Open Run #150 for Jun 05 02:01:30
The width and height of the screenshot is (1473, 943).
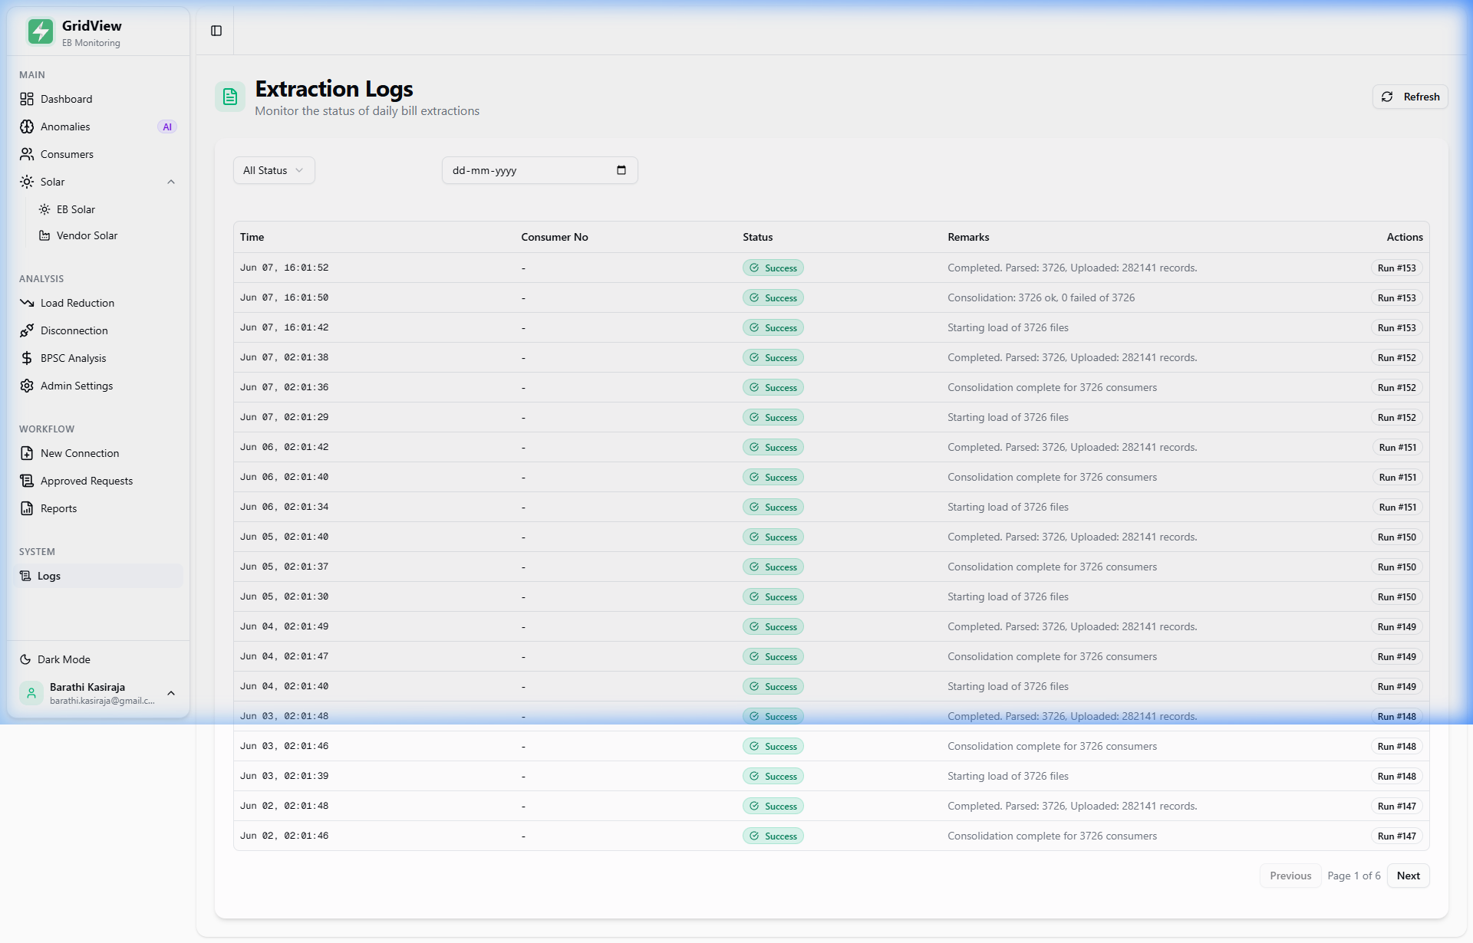(1396, 597)
